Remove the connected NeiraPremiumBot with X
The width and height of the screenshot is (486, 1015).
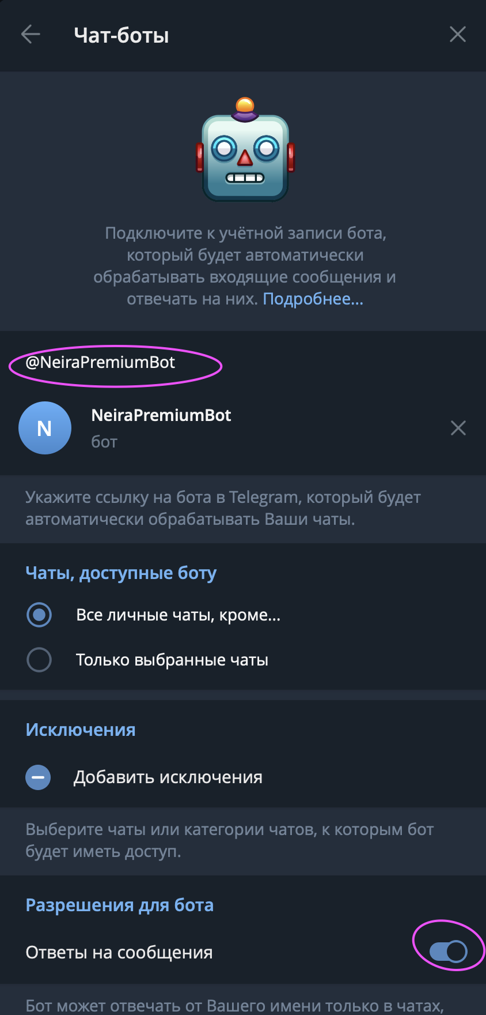(458, 428)
